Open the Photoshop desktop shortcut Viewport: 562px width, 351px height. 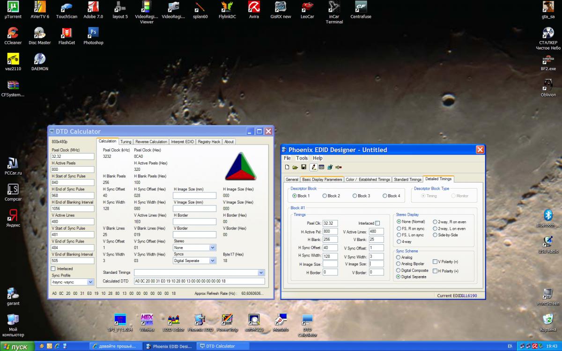(x=93, y=33)
